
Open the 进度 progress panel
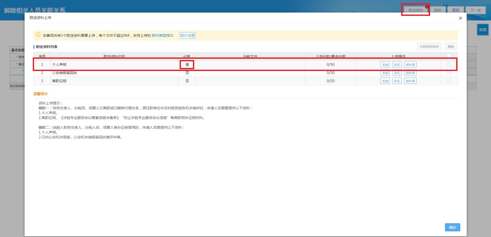pyautogui.click(x=483, y=30)
